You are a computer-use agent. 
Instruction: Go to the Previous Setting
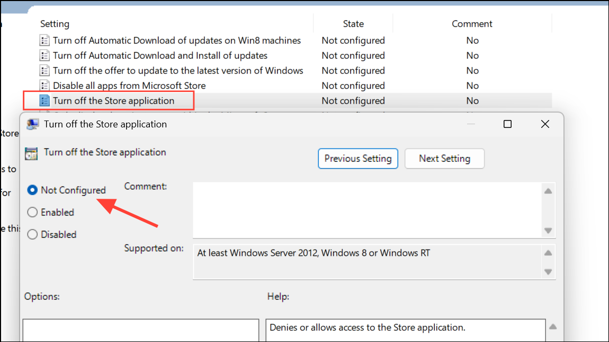(357, 159)
